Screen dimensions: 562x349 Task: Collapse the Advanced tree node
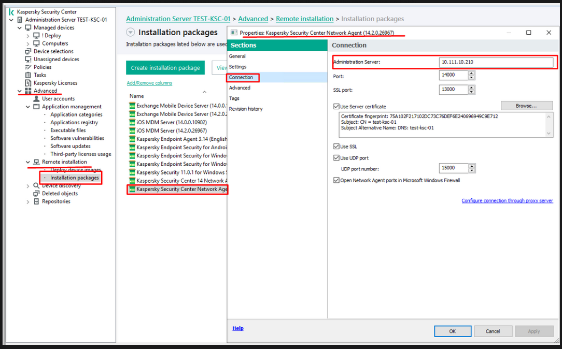coord(20,91)
